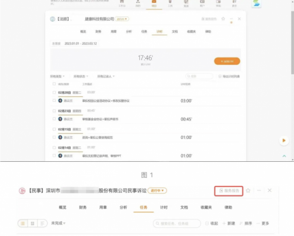Star the 健康科技有限公司 project as favorite
Screen dimensions: 294x236
click(x=223, y=19)
